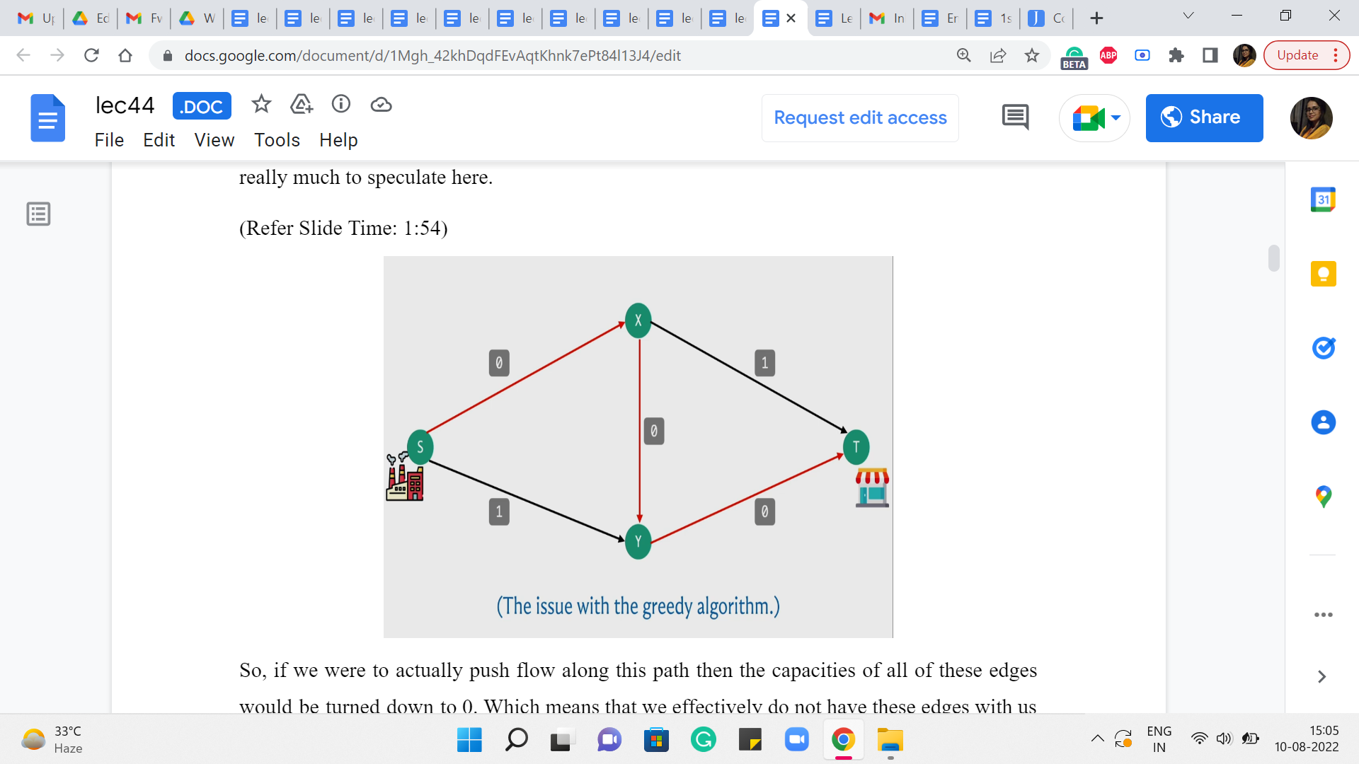The image size is (1359, 764).
Task: Open Google Calendar in the side panel
Action: coord(1323,199)
